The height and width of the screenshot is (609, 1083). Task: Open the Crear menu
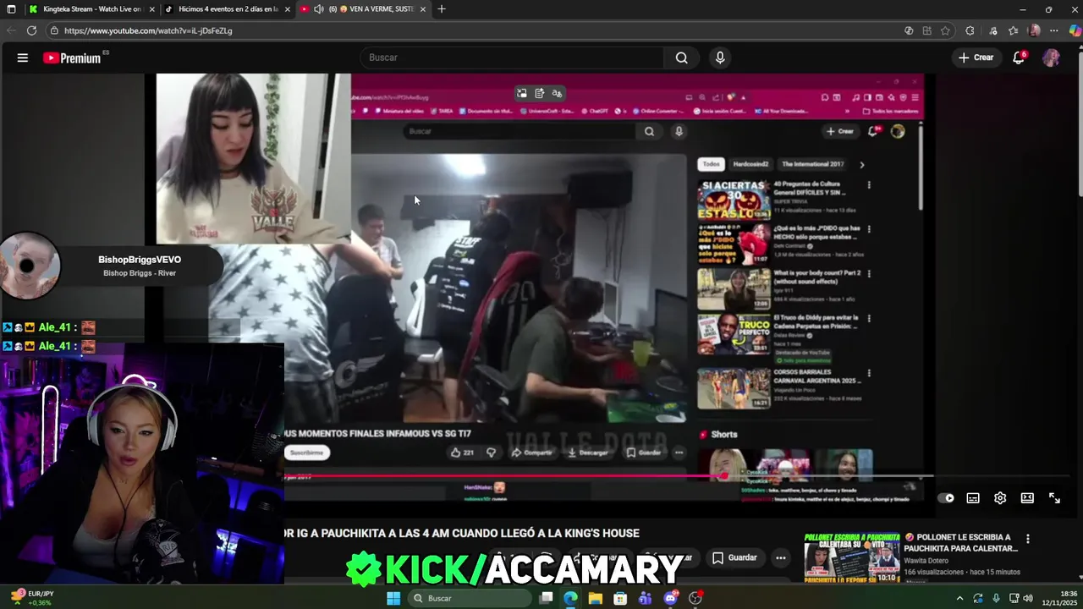pos(976,58)
